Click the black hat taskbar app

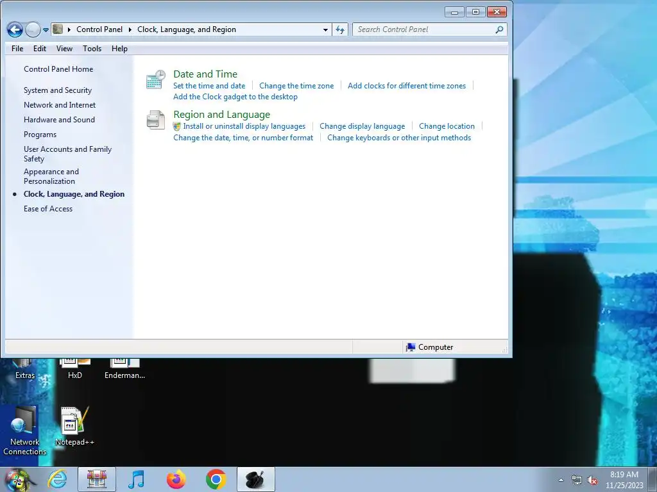coord(255,479)
